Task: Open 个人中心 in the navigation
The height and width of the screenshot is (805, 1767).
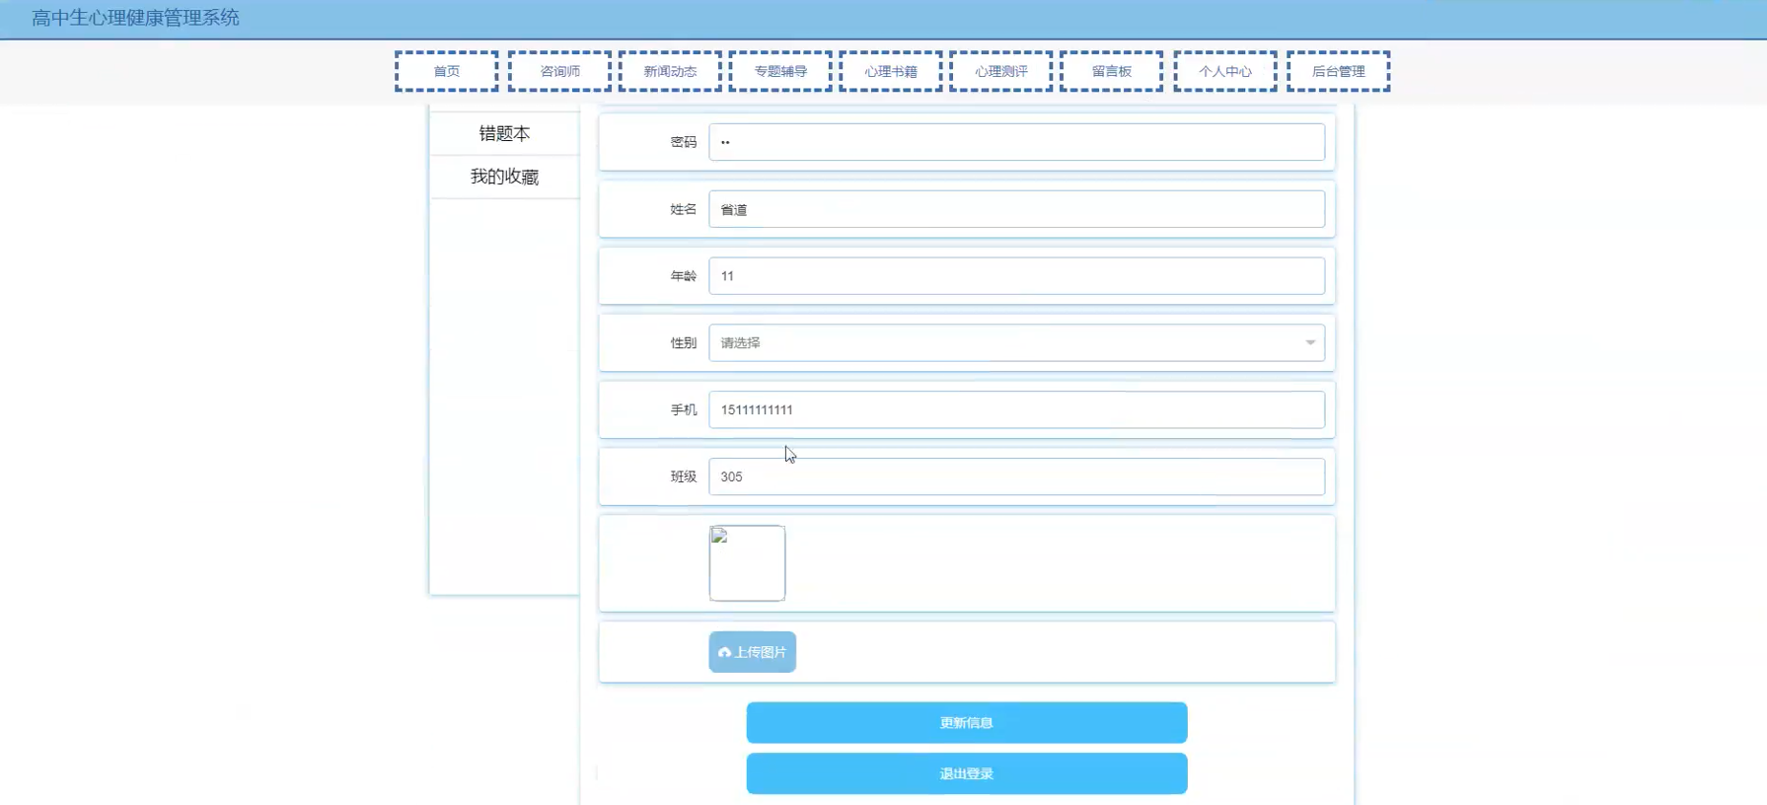Action: 1225,71
